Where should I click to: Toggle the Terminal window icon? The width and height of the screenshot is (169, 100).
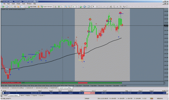(21, 7)
